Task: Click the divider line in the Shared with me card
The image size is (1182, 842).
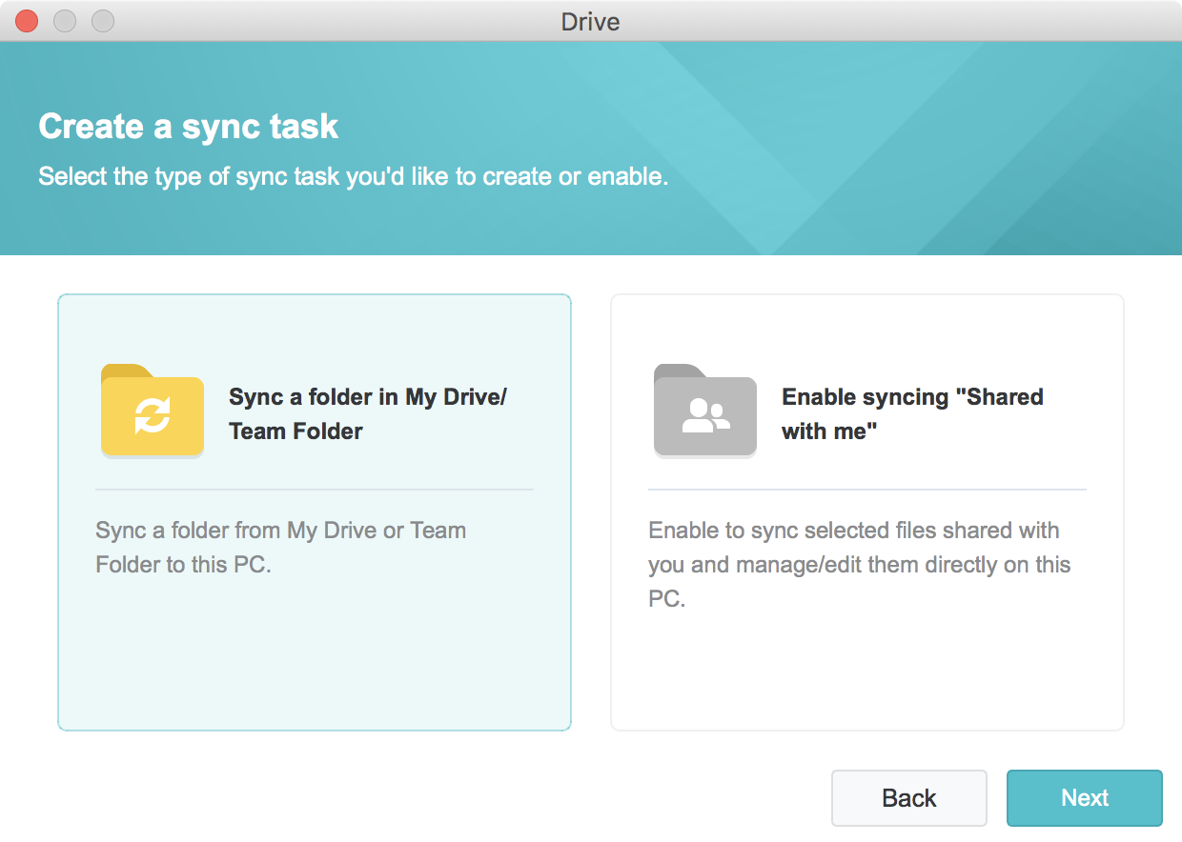Action: coord(867,490)
